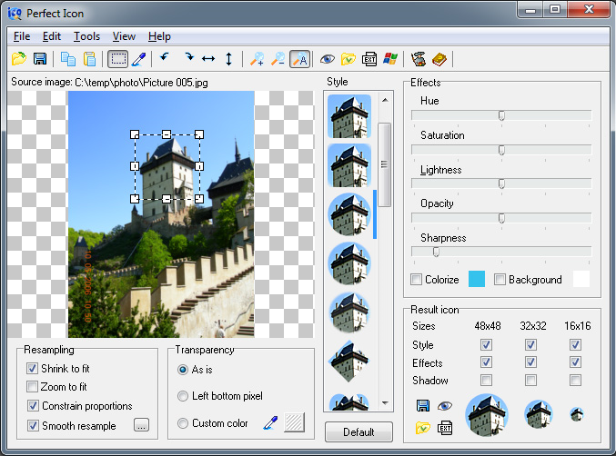Click the floppy disk save icon in toolbar
This screenshot has width=616, height=456.
tap(40, 59)
